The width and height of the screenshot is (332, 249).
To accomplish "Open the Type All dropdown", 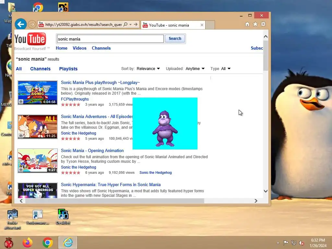I will (x=226, y=69).
